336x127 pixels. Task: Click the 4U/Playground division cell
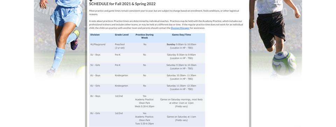[98, 44]
